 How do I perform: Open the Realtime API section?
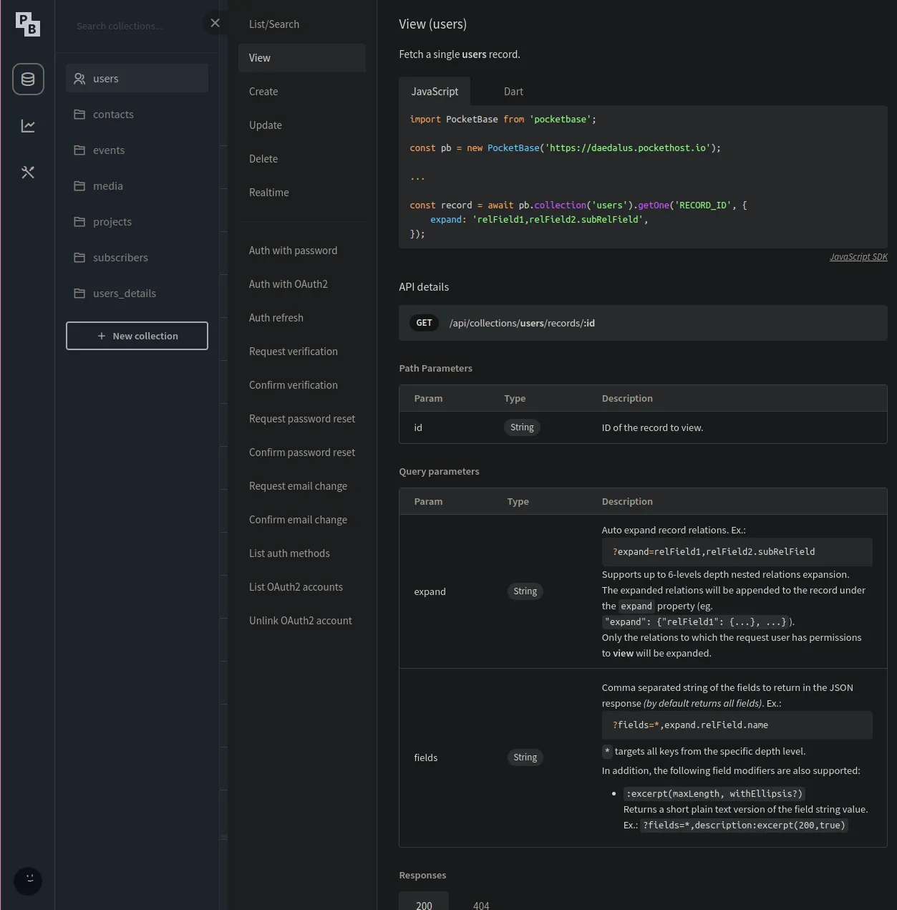[269, 193]
